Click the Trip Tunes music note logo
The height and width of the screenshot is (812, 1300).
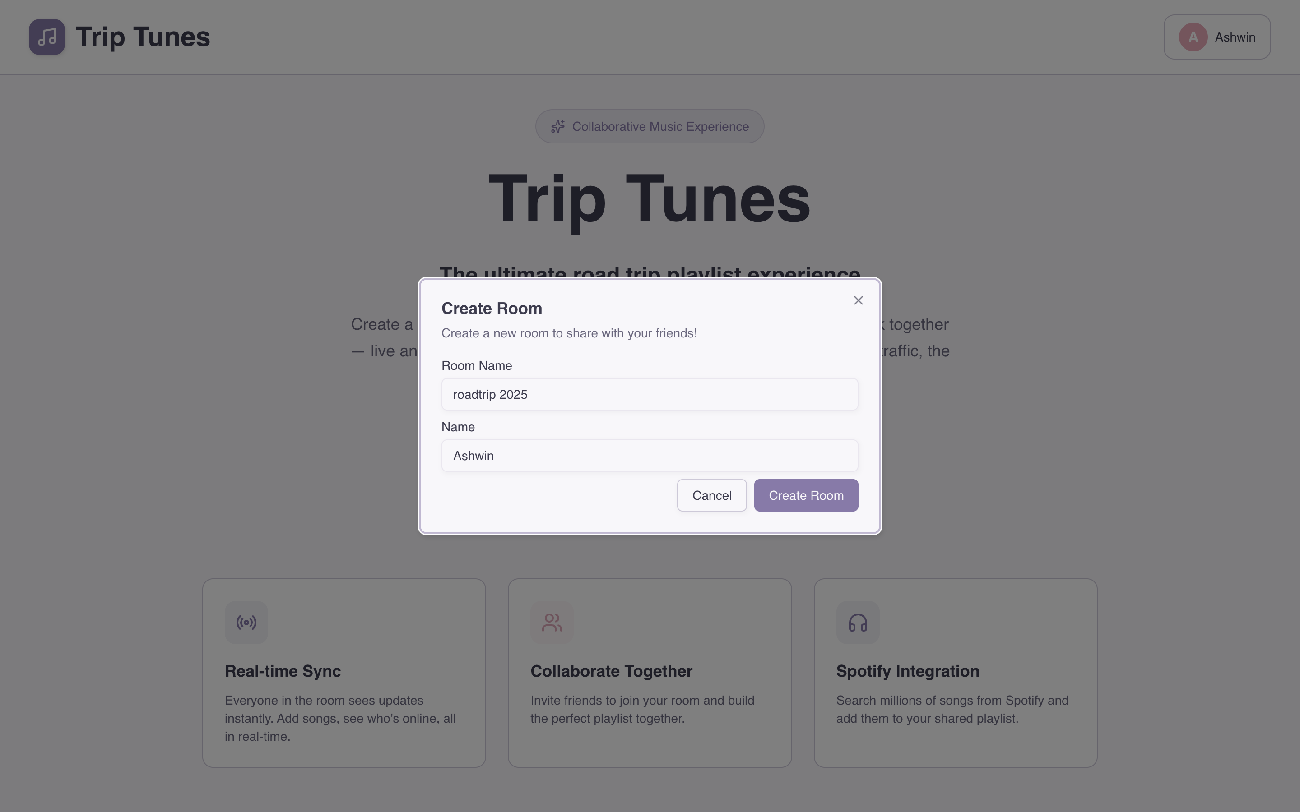(x=47, y=37)
